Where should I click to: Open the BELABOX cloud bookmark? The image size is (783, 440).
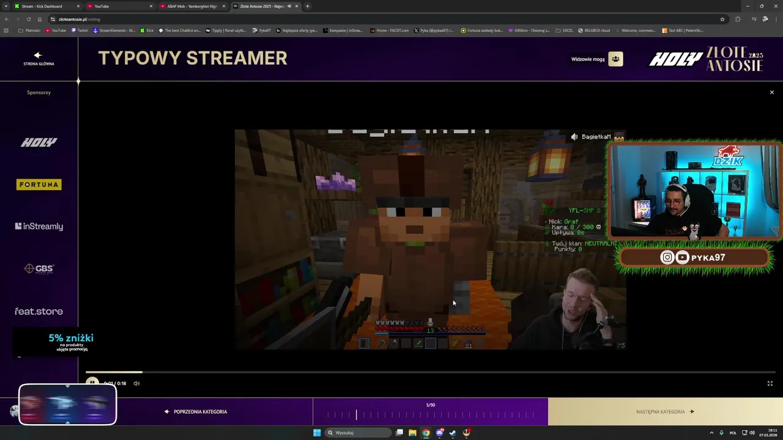593,30
